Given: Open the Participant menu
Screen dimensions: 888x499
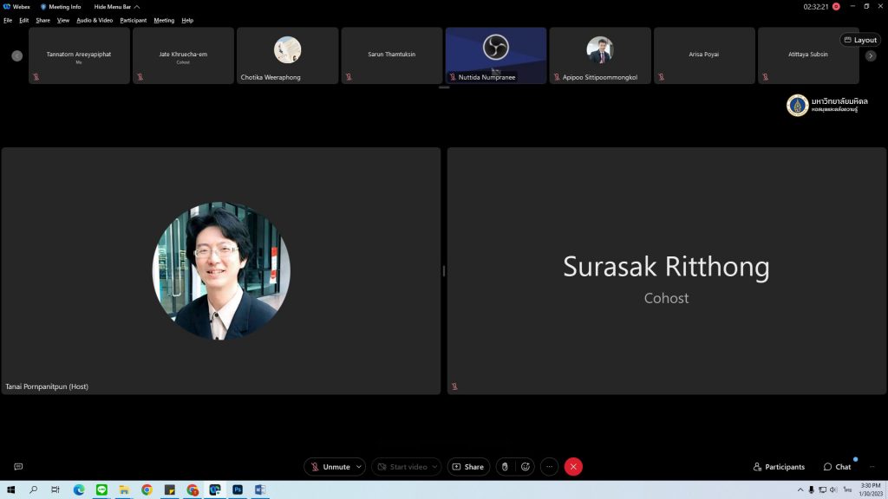Looking at the screenshot, I should pyautogui.click(x=133, y=20).
